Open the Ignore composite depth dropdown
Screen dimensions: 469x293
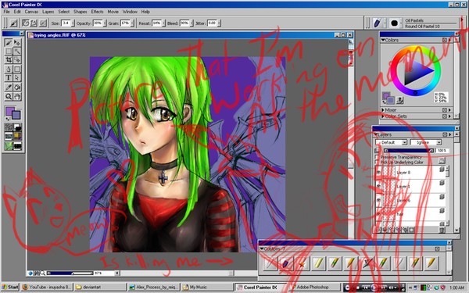pyautogui.click(x=426, y=142)
